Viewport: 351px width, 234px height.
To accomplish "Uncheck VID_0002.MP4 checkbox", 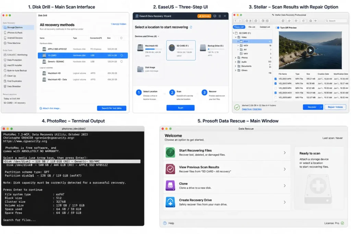I will click(276, 84).
